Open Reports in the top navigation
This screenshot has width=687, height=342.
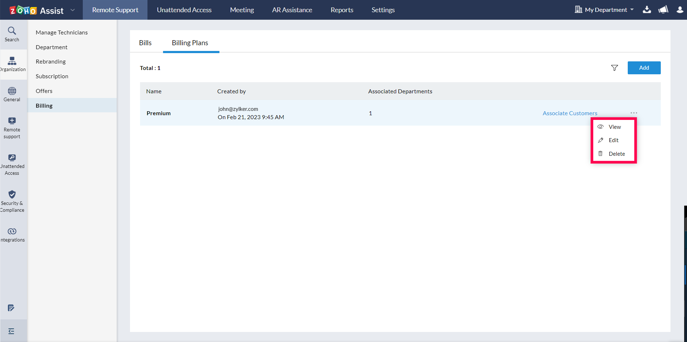point(342,10)
